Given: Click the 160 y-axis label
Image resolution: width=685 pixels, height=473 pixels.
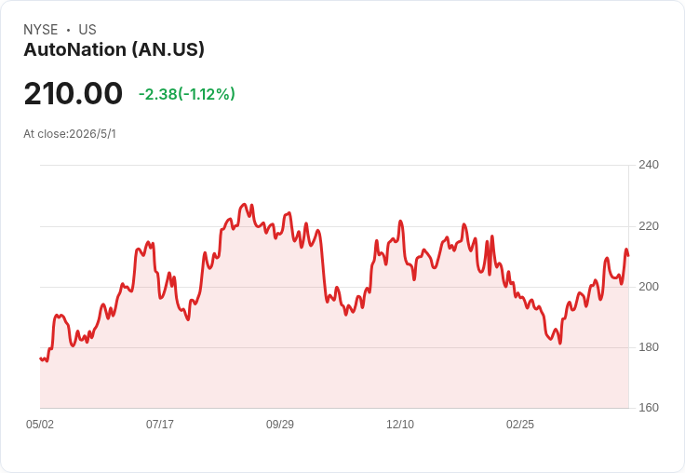Looking at the screenshot, I should tap(649, 408).
